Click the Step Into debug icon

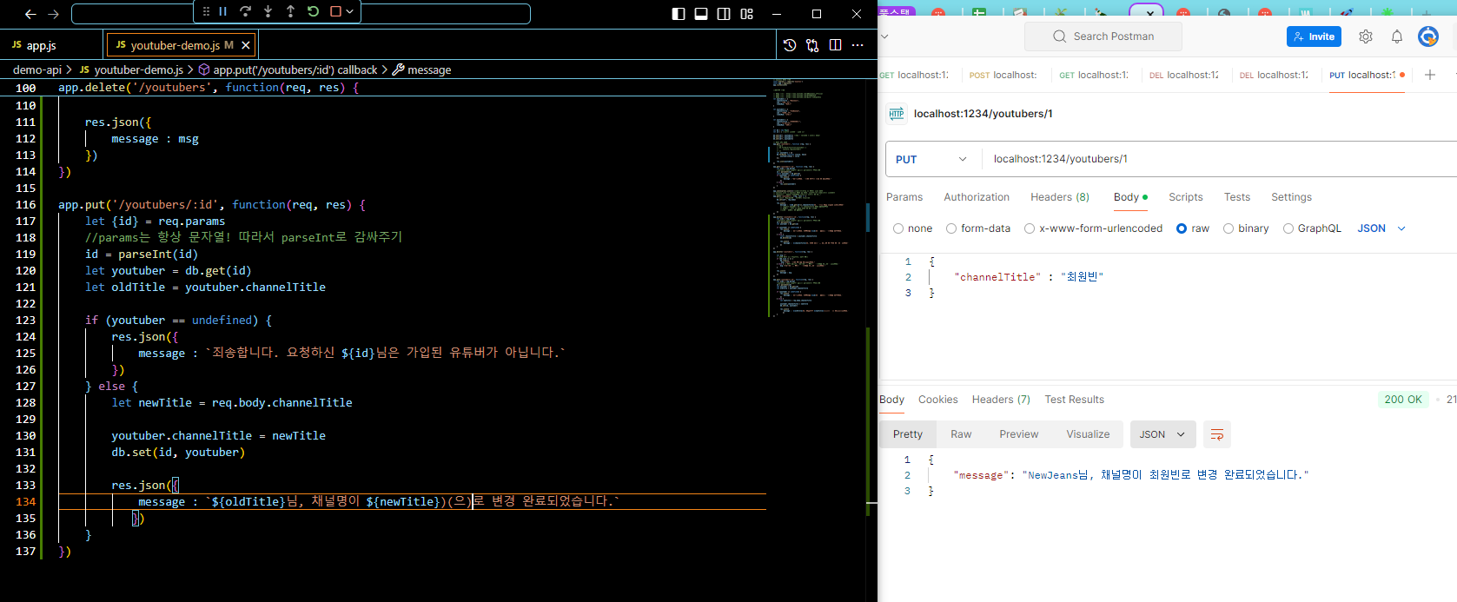[268, 11]
